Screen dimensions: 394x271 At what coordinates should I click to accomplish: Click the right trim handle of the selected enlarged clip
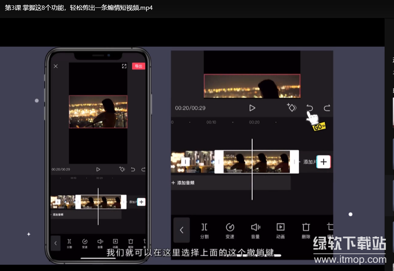pos(294,162)
